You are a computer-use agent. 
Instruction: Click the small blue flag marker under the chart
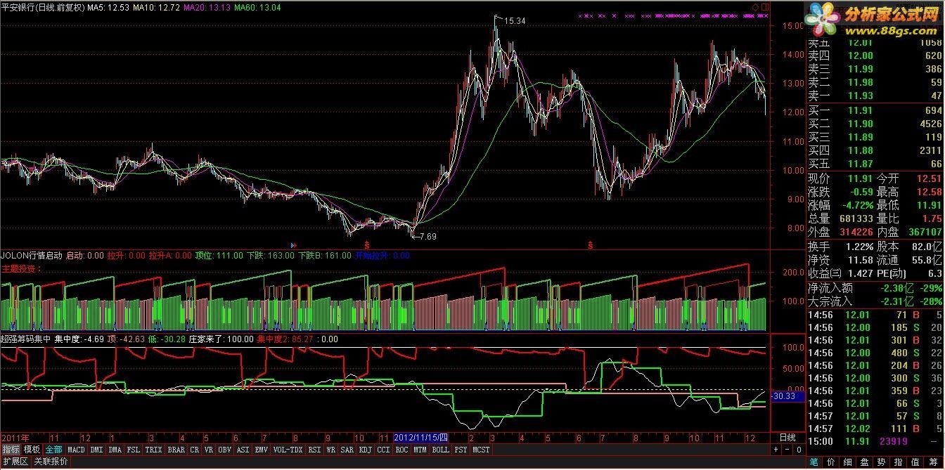pyautogui.click(x=293, y=244)
